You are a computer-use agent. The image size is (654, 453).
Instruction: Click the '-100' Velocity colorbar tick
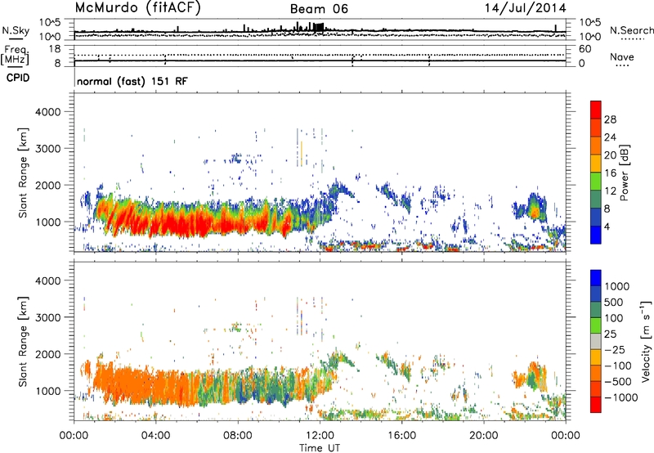617,366
